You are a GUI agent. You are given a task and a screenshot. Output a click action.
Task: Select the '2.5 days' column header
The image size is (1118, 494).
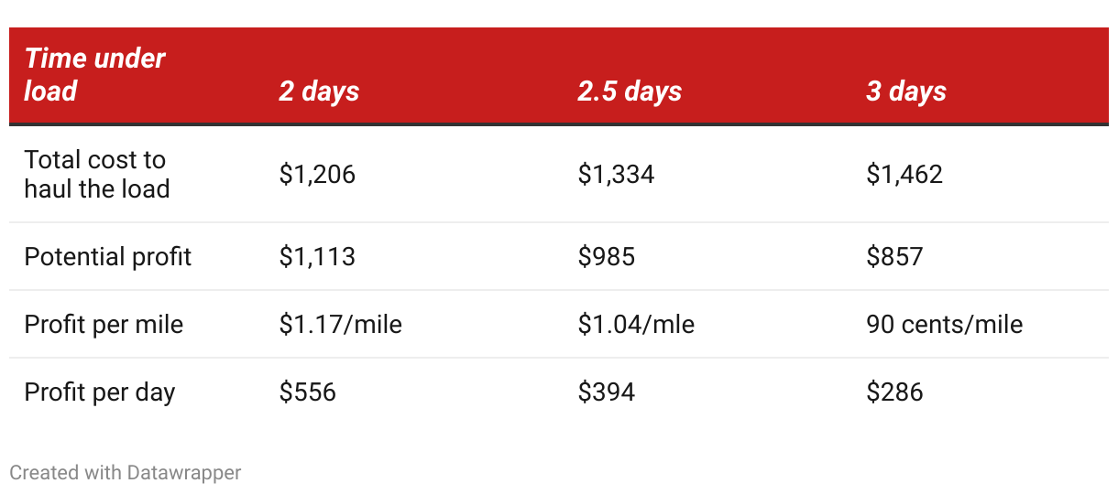click(630, 91)
